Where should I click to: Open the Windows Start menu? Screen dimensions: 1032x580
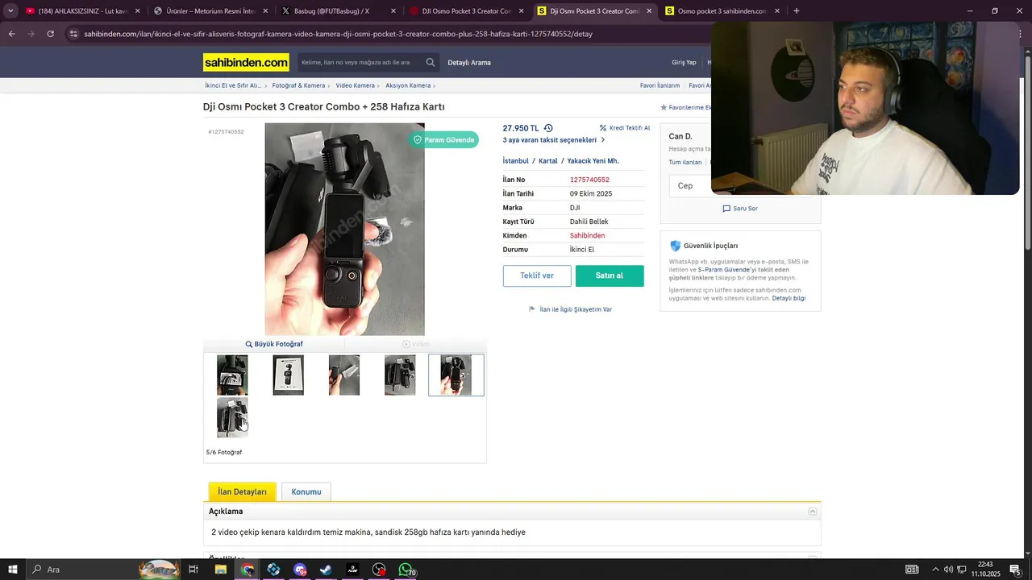pos(13,570)
